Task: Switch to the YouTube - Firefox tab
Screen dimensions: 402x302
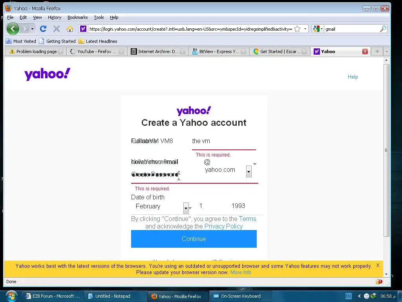Action: (93, 52)
